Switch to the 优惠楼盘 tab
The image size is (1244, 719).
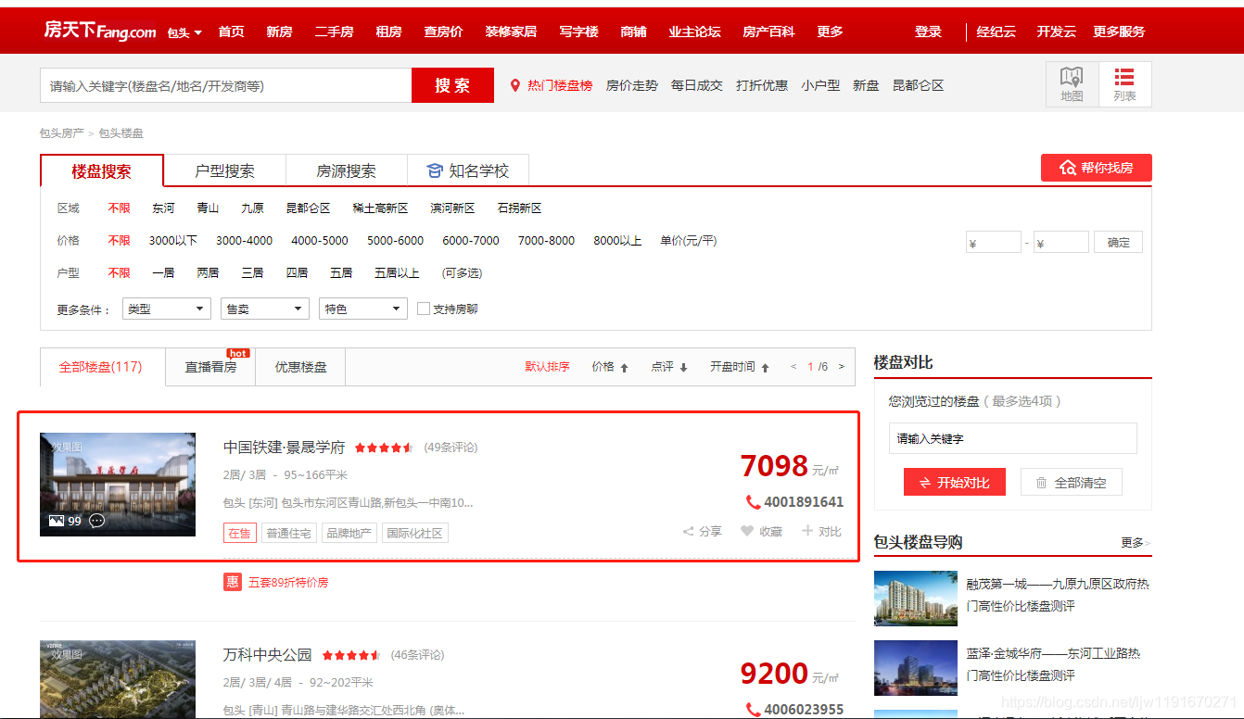300,367
